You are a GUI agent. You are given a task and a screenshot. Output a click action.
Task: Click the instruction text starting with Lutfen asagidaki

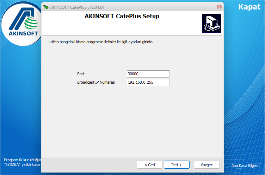click(100, 42)
